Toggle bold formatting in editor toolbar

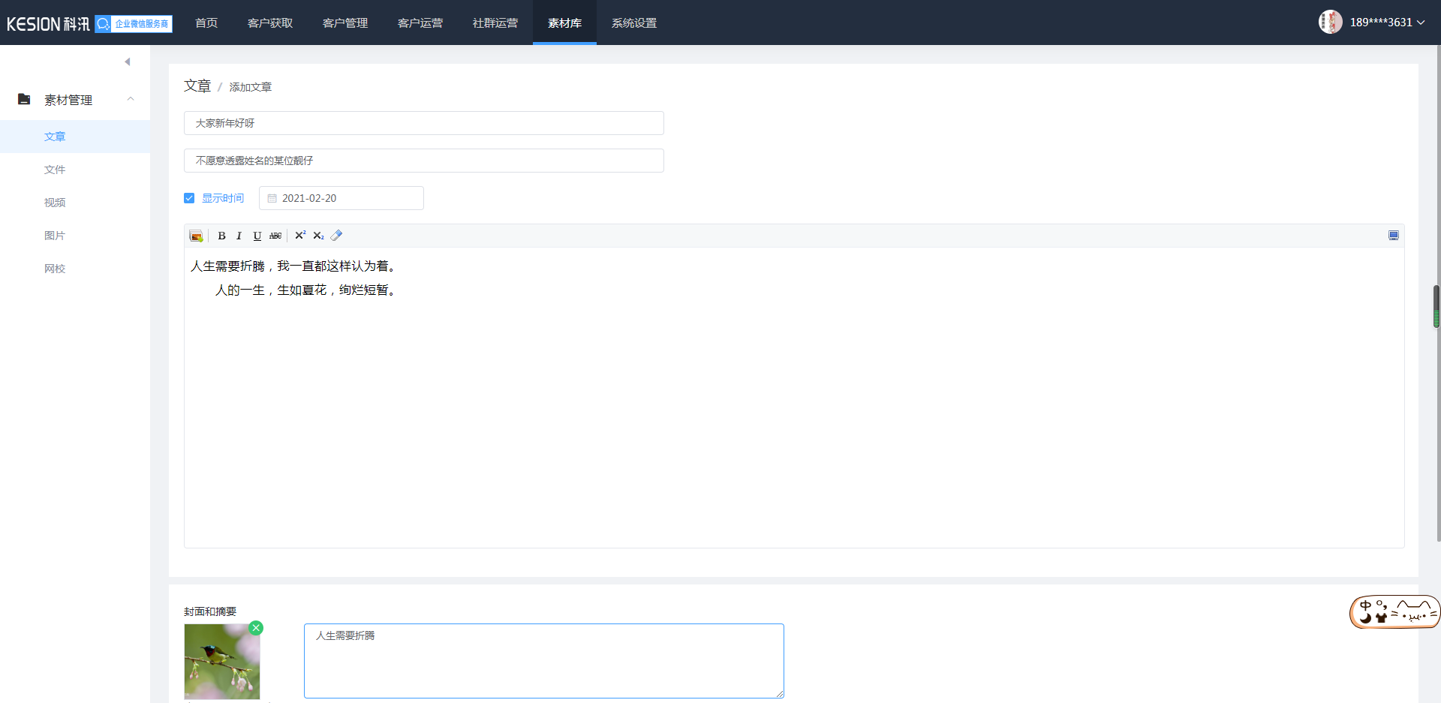tap(221, 236)
